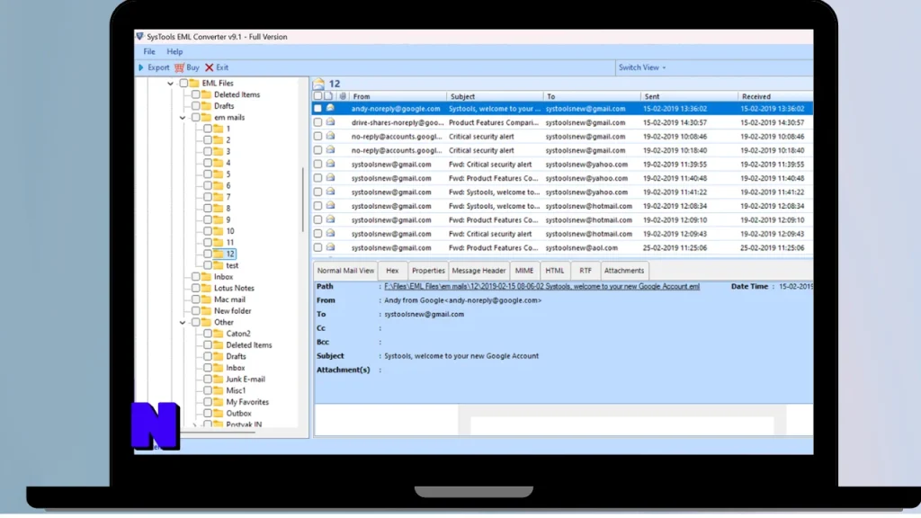Switch to the Normal Mail View tab
The image size is (921, 518).
[345, 271]
